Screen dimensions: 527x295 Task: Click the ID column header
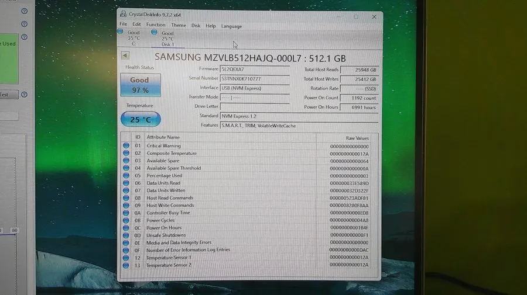[x=138, y=137]
